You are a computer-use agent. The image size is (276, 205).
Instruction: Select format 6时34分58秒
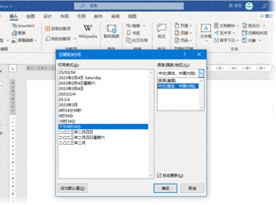pyautogui.click(x=103, y=110)
